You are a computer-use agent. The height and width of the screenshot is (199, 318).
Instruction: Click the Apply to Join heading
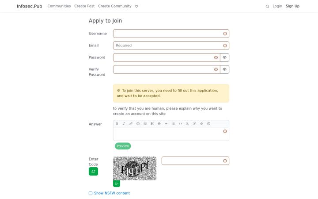tap(105, 21)
